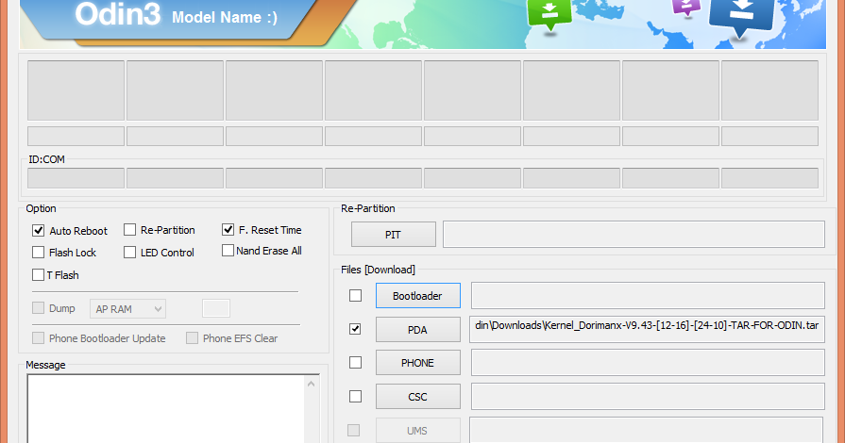Click the green download icon in banner
845x443 pixels.
point(549,15)
